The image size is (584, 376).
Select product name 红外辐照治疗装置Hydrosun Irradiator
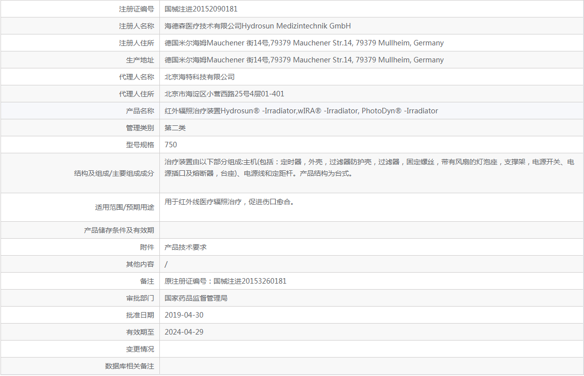point(301,111)
